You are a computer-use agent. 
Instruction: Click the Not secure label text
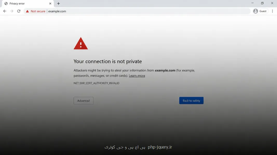pos(38,11)
